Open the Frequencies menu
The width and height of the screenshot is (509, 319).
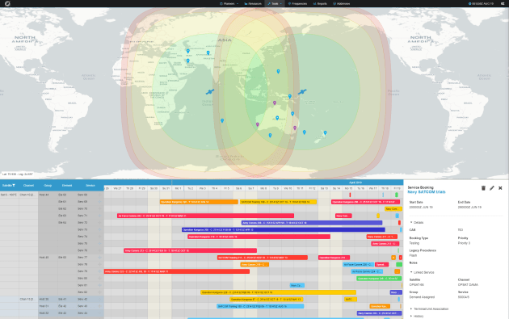coord(297,3)
